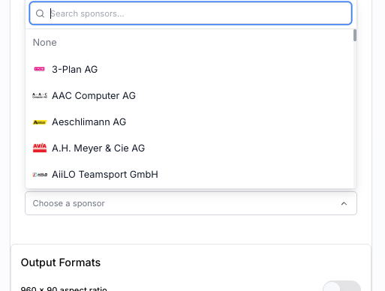Image resolution: width=385 pixels, height=291 pixels.
Task: Collapse the Choose a sponsor dropdown
Action: pyautogui.click(x=191, y=203)
